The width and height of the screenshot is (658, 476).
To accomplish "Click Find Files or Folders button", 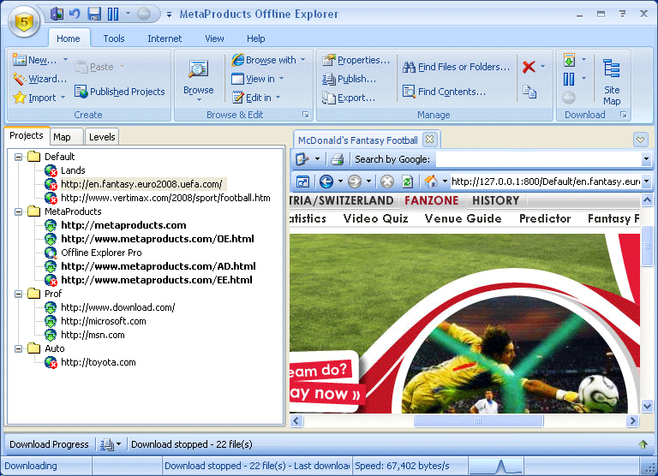I will (456, 67).
